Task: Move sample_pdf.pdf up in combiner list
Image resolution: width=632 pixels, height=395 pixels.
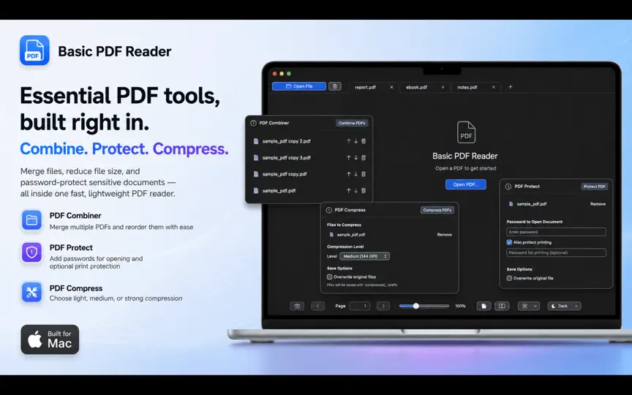Action: point(349,191)
